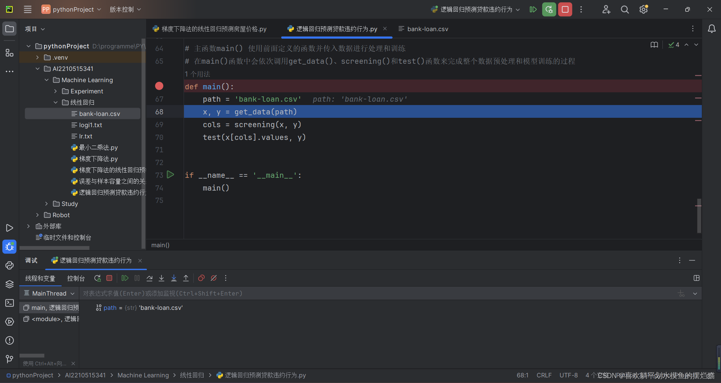Resume Program icon in debug panel toolbar
721x383 pixels.
(x=125, y=278)
